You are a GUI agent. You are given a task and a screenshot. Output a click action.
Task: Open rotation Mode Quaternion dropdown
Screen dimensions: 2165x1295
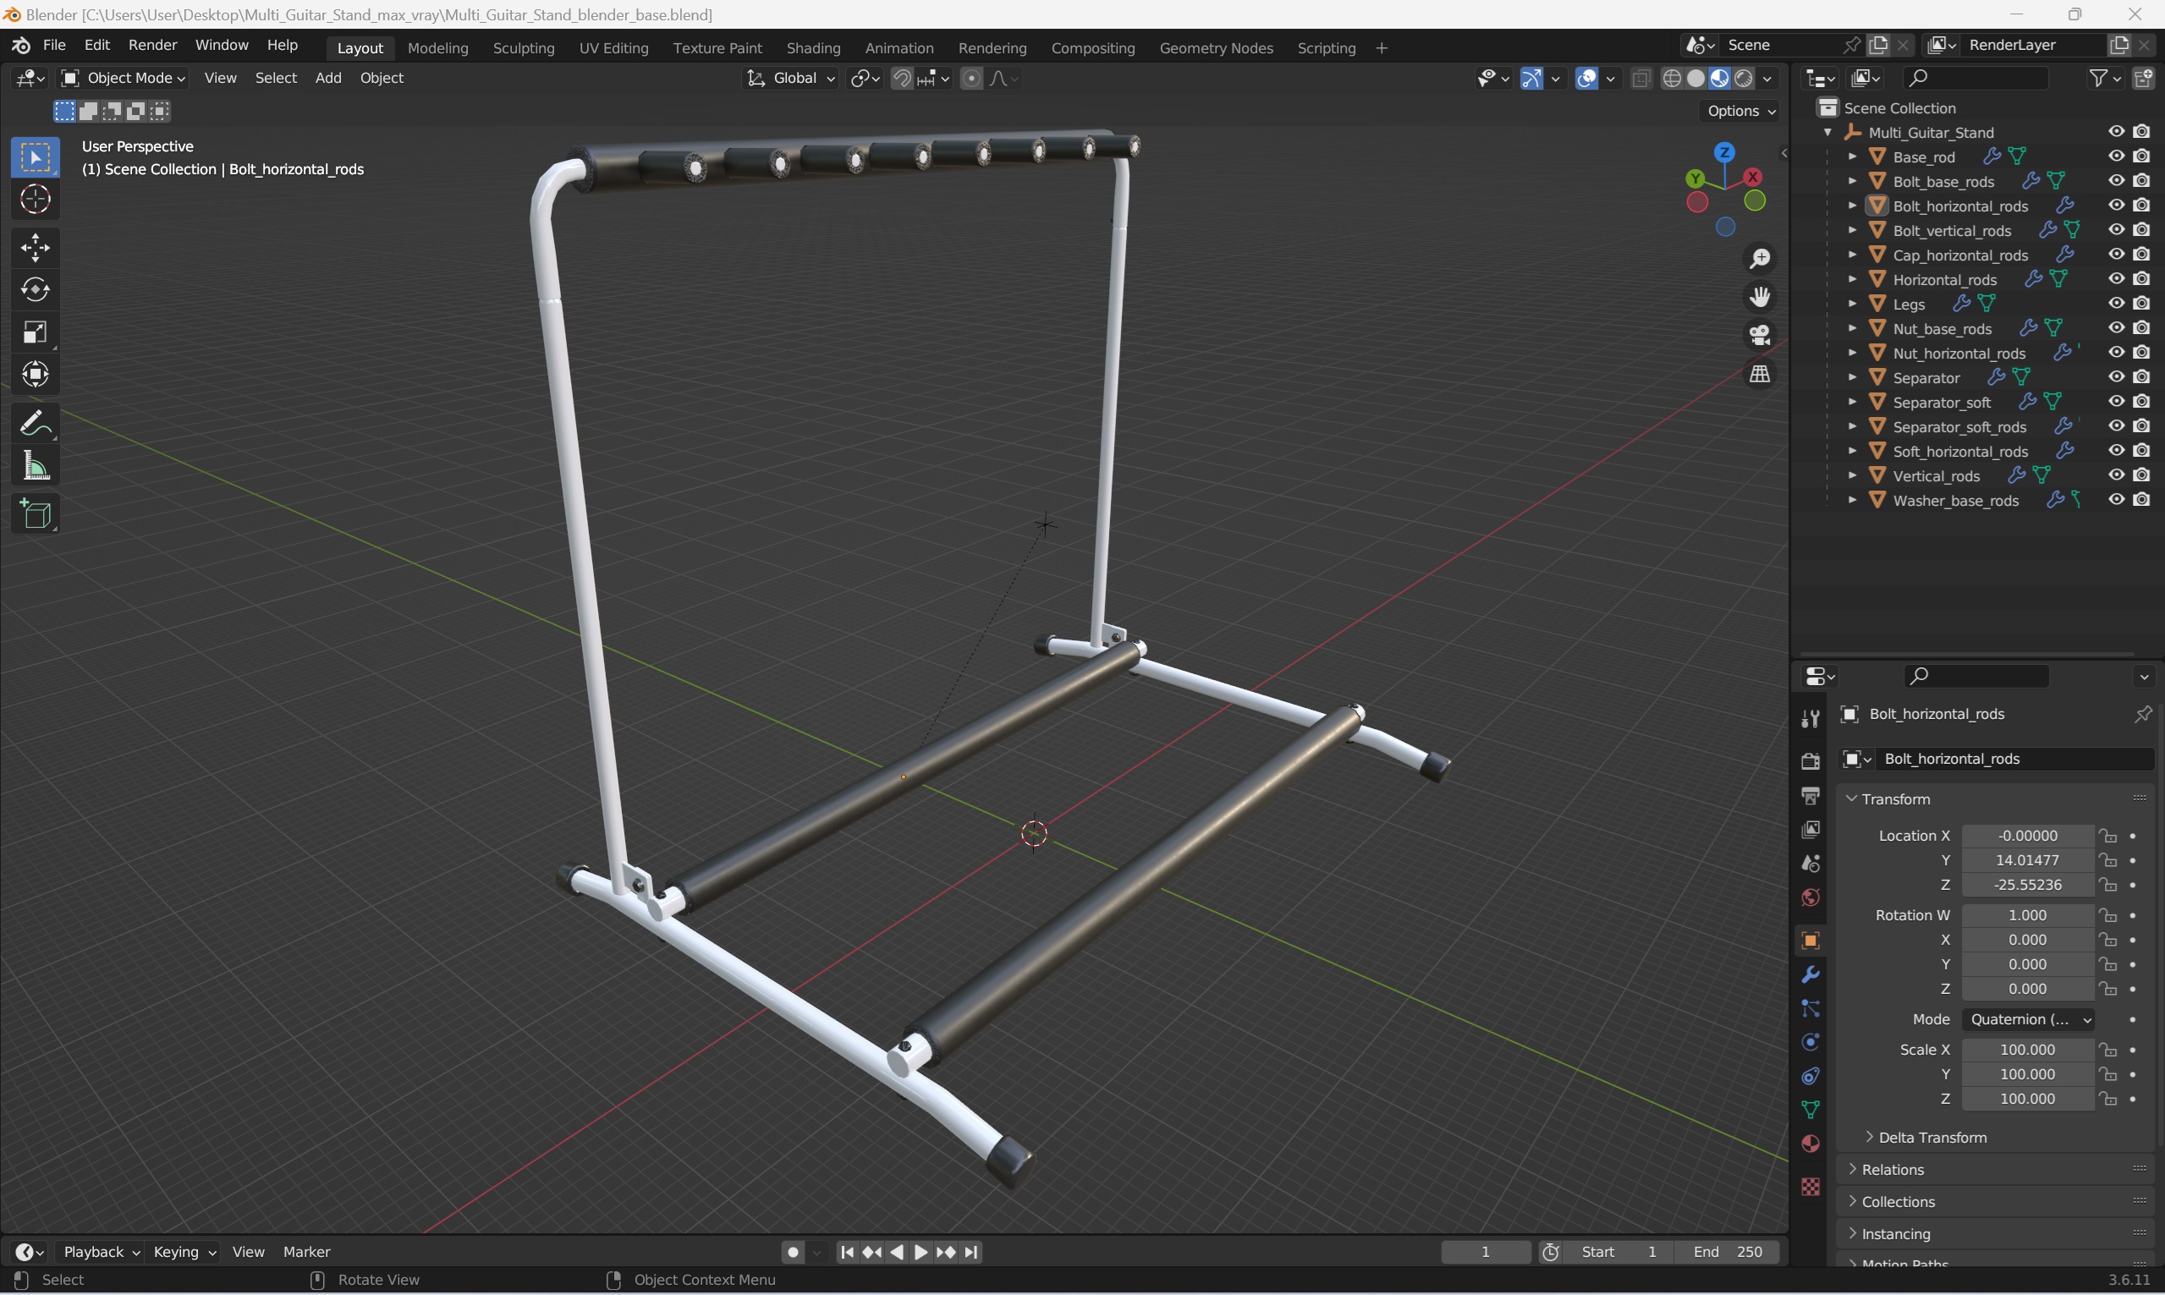(2028, 1019)
